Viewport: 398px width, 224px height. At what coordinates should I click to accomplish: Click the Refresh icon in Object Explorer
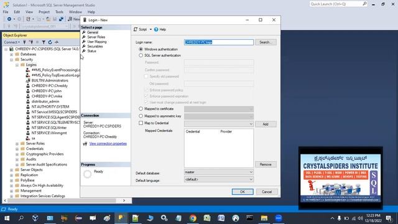tap(50, 42)
